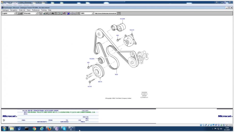This screenshot has width=234, height=132.
Task: Open File Explorer from the taskbar
Action: pos(12,129)
